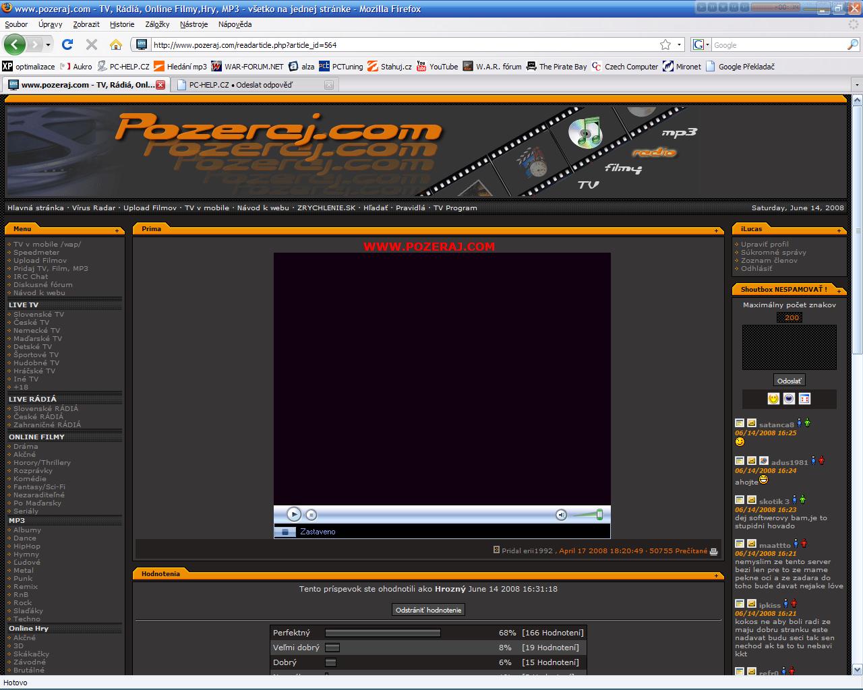Open the HipHop MP3 category
This screenshot has height=690, width=863.
[27, 546]
